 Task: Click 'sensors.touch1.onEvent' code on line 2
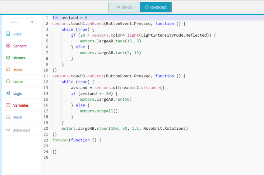(78, 24)
